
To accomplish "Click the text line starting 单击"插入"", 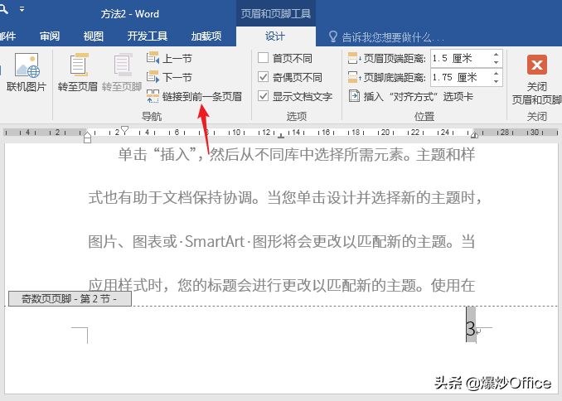I will point(297,154).
